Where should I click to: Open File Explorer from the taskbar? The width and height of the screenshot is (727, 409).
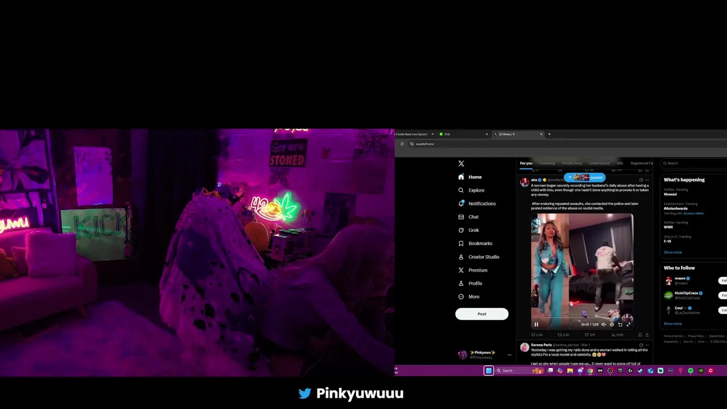[x=570, y=371]
